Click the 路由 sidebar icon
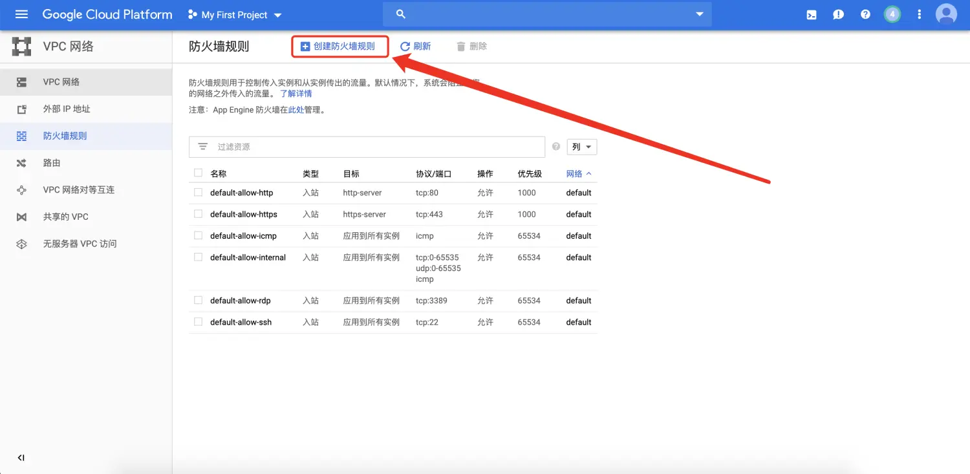Screen dimensions: 970x474 21,163
